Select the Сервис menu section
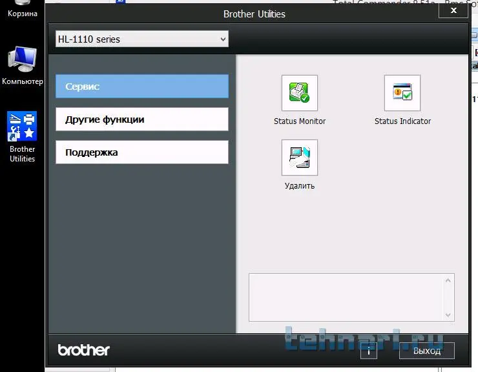This screenshot has height=372, width=478. click(142, 87)
